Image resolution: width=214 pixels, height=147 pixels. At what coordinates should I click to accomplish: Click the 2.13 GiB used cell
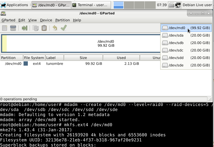click(x=132, y=64)
